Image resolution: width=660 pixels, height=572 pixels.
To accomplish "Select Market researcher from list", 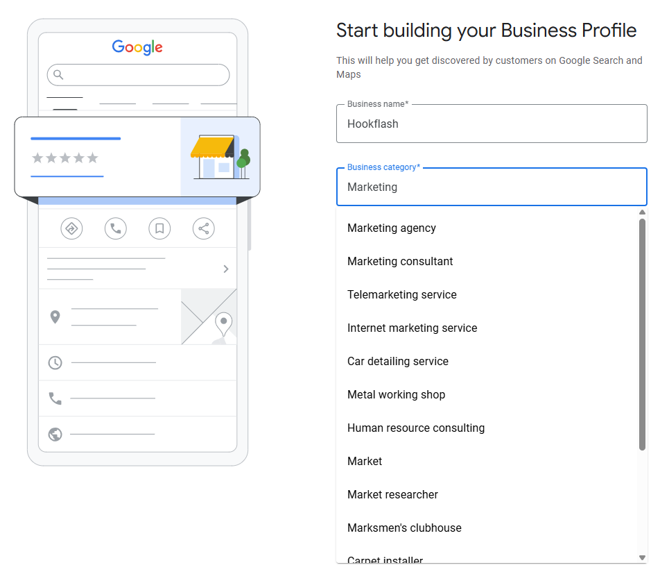I will 488,494.
